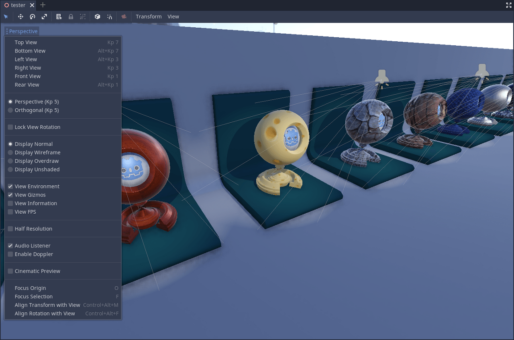Screen dimensions: 514x340
Task: Toggle the camera override preview icon
Action: (124, 16)
